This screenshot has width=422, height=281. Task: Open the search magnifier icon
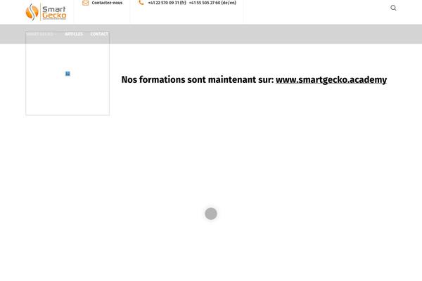[x=393, y=8]
